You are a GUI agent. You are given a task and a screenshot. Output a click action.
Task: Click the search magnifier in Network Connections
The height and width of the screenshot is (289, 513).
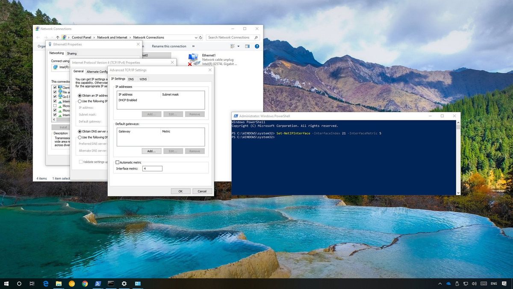(x=256, y=37)
